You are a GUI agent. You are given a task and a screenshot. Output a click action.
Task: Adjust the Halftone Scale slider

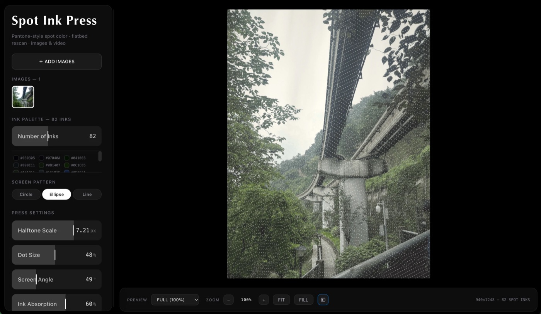pyautogui.click(x=57, y=230)
